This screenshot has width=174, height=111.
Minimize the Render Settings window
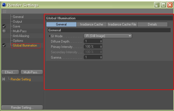click(157, 5)
